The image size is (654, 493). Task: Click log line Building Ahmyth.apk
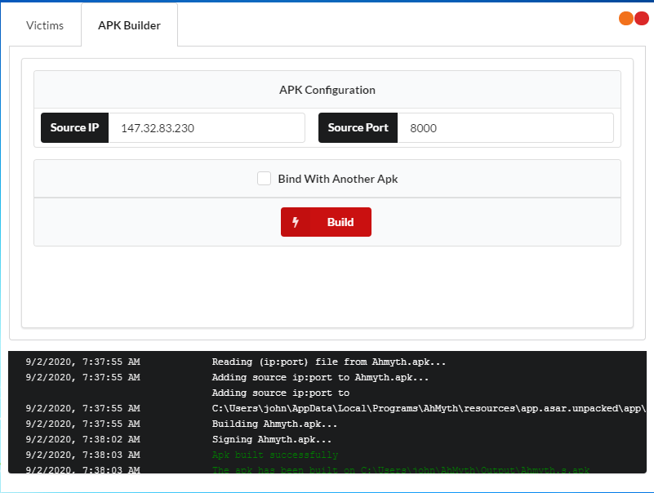(x=274, y=424)
